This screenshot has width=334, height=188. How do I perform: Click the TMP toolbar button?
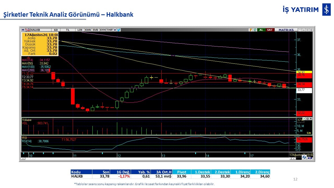point(110,30)
